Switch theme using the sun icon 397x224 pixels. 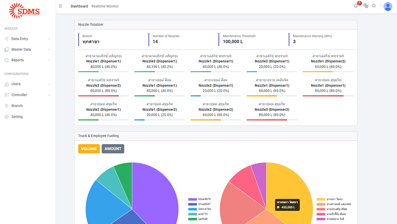click(374, 6)
